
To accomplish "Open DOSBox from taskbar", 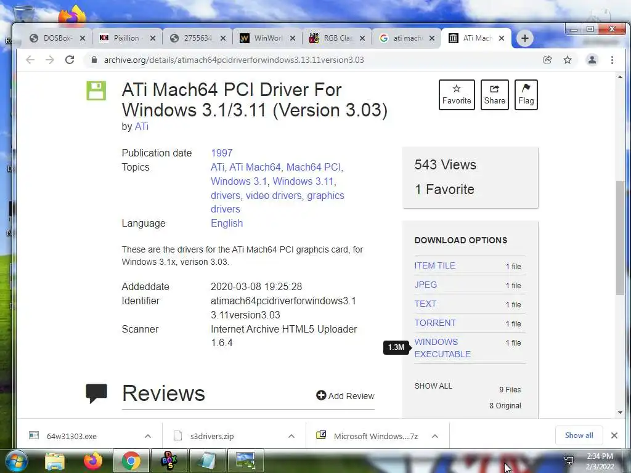I will [x=169, y=461].
